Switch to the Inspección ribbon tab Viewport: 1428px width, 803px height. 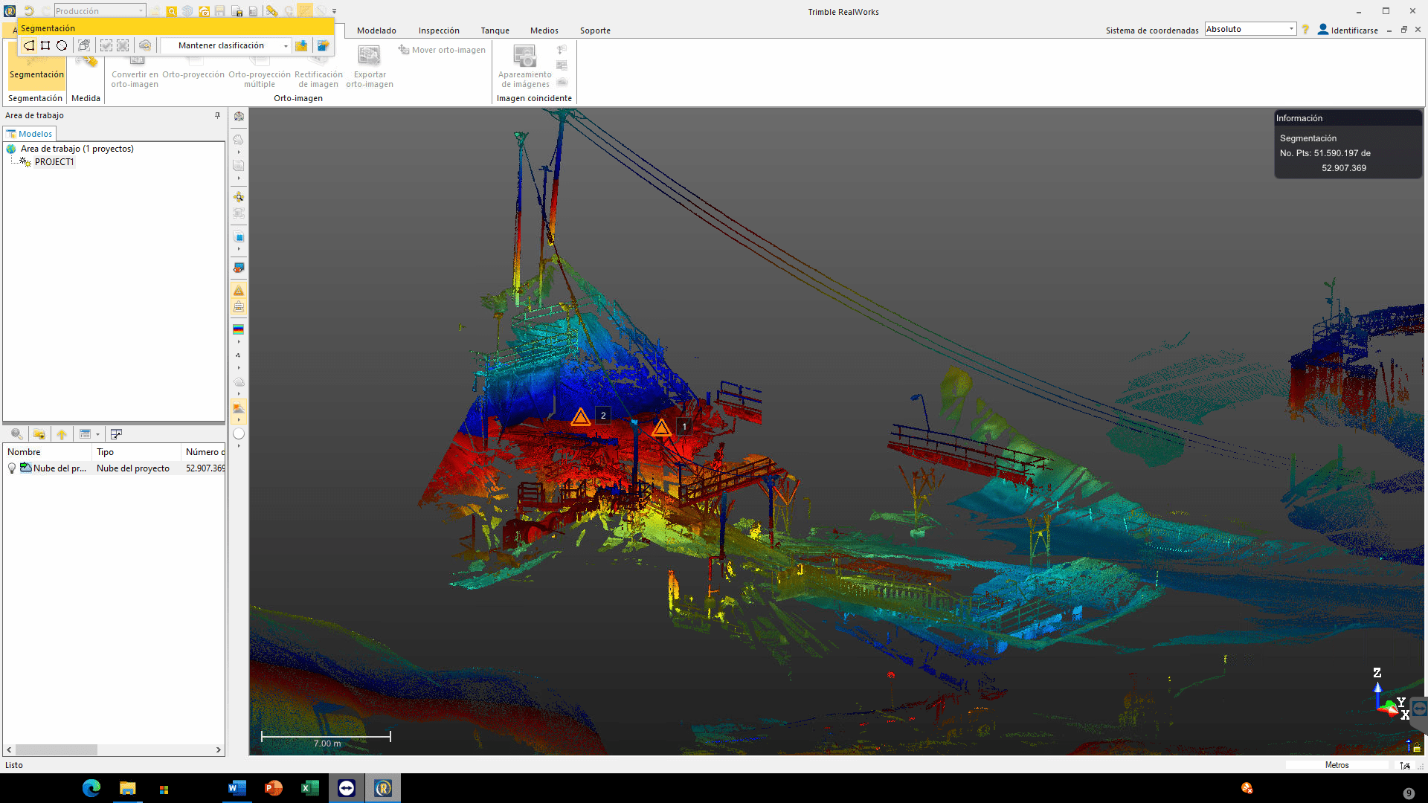point(439,30)
